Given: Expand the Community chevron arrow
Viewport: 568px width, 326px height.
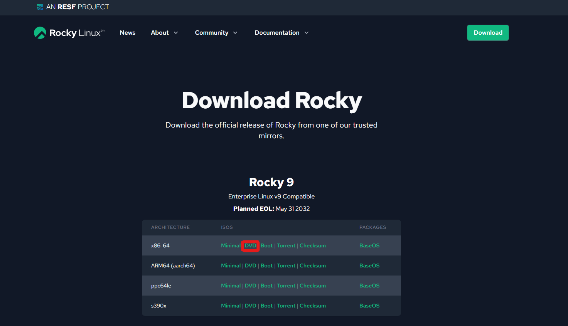Looking at the screenshot, I should point(235,33).
